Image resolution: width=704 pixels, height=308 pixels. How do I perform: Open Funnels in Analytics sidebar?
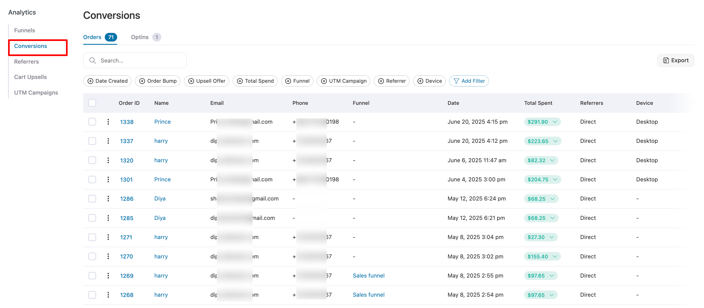pos(25,30)
